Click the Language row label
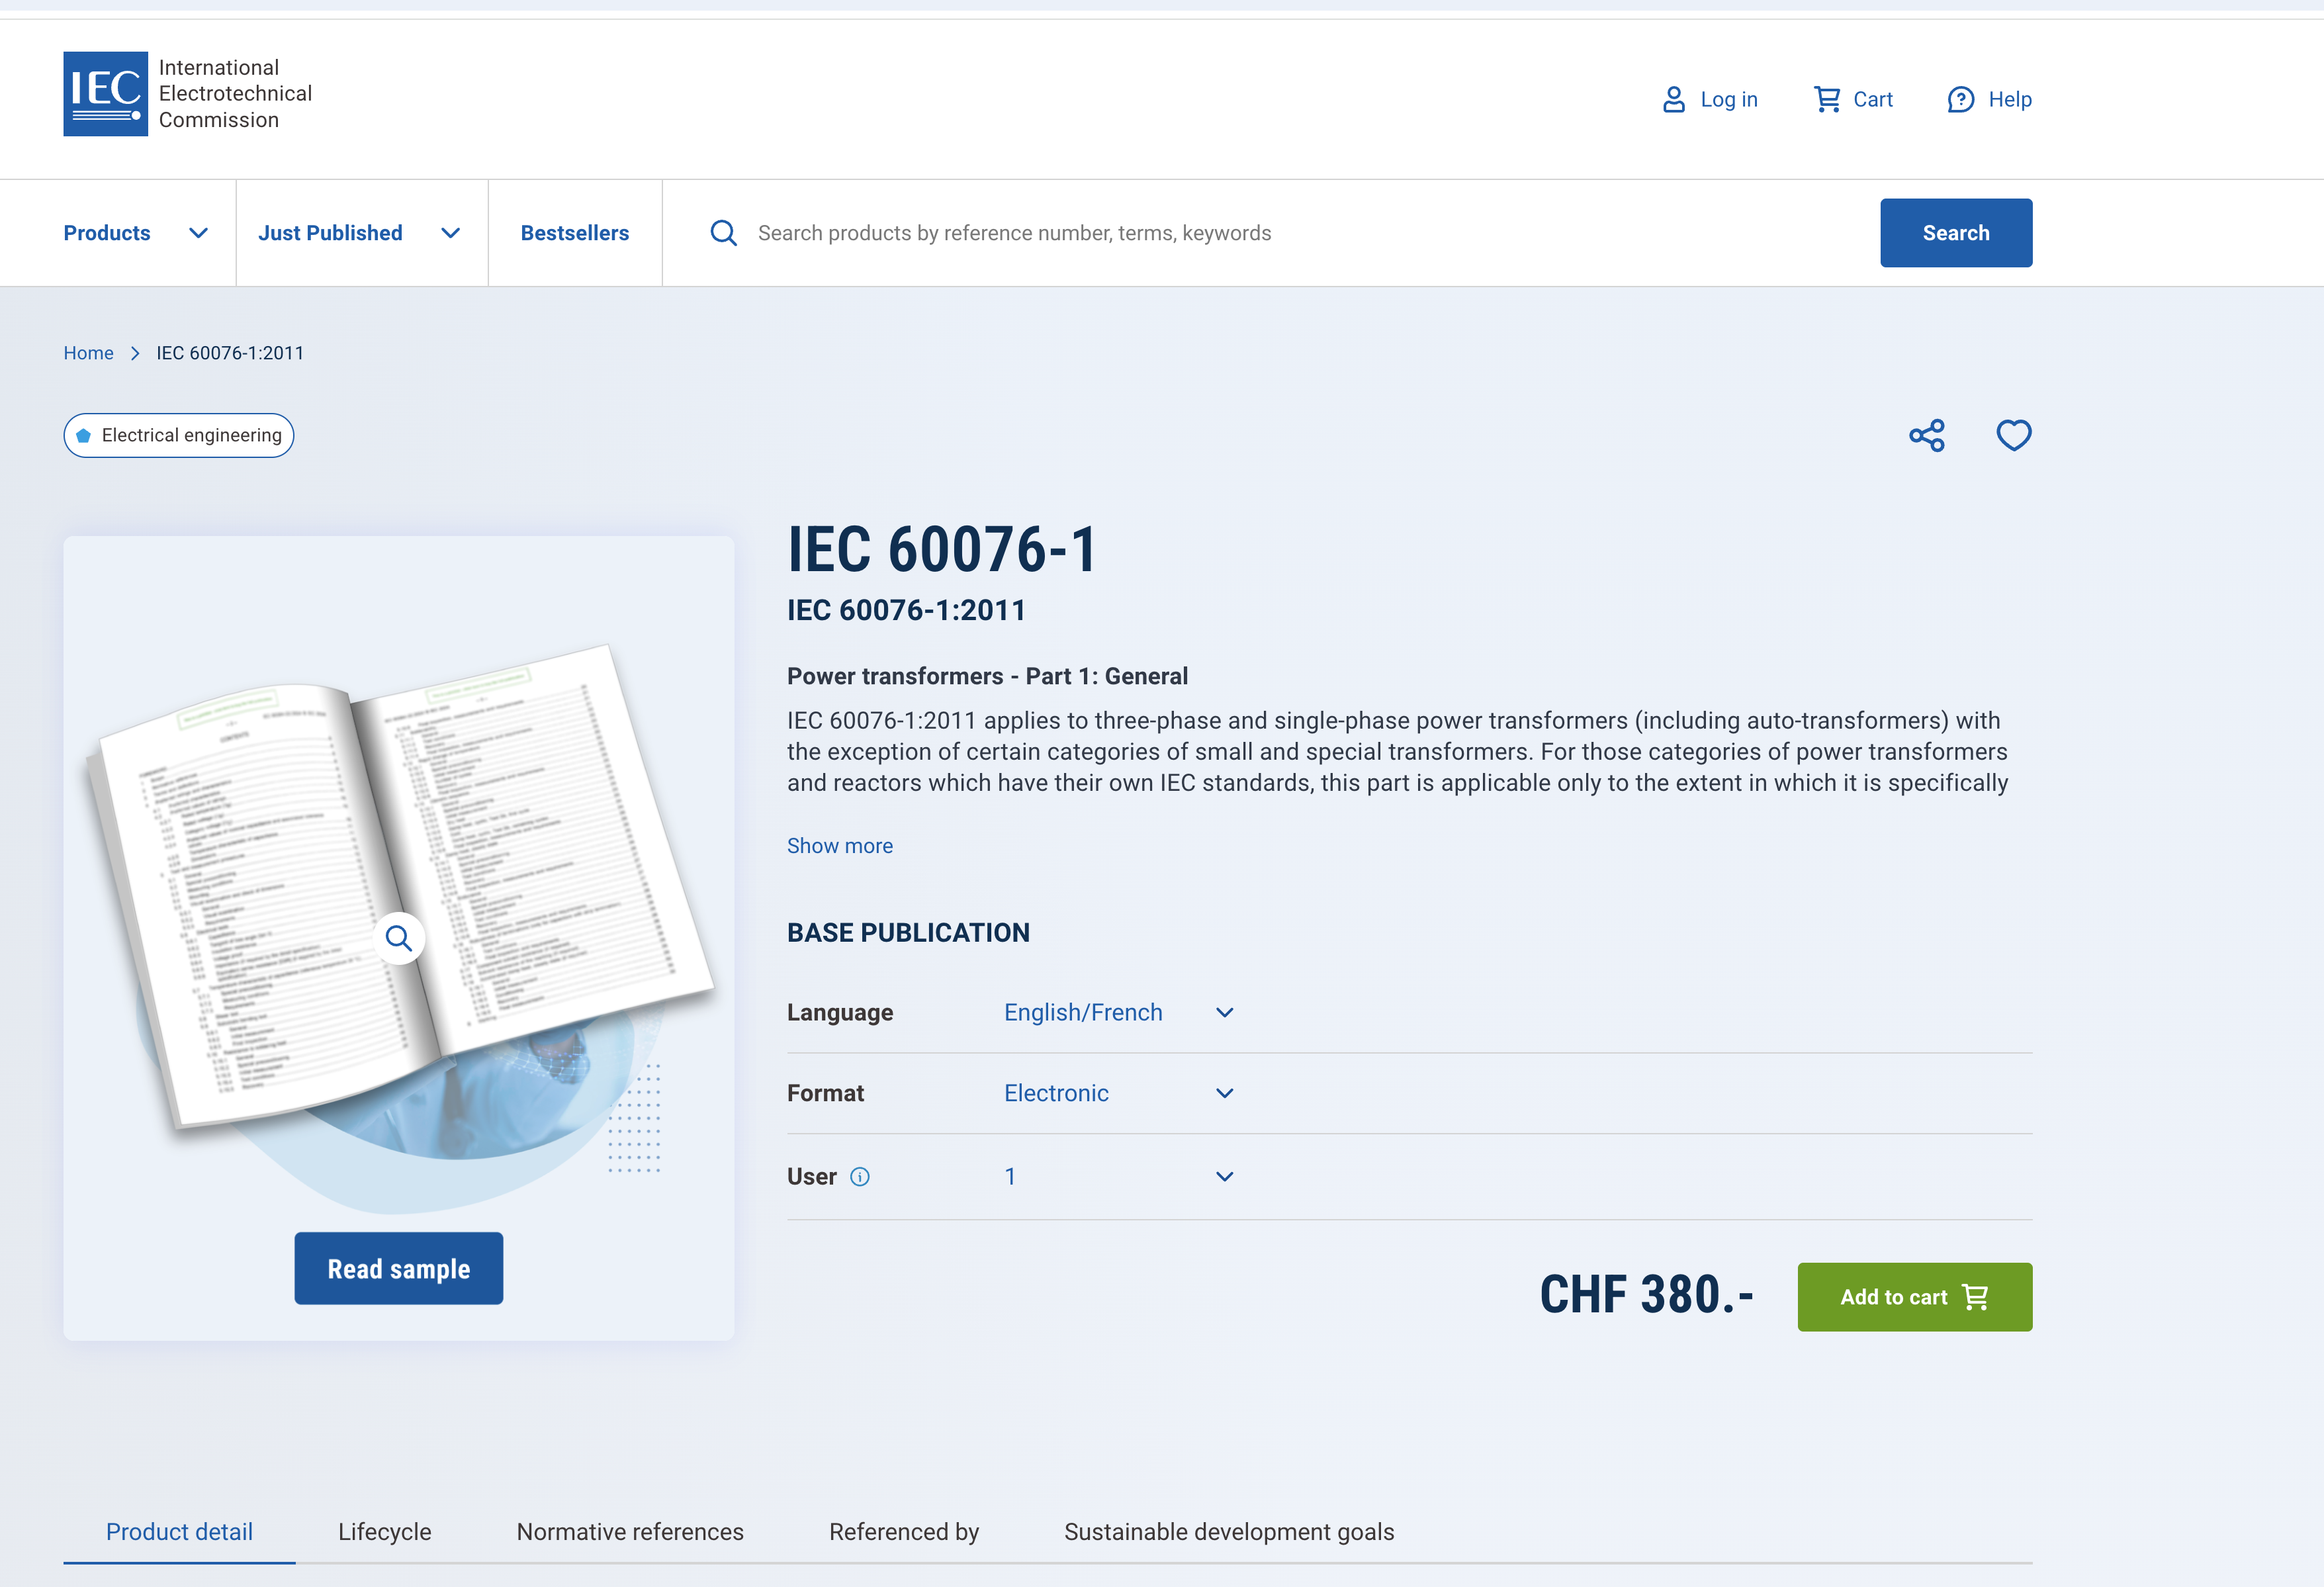Image resolution: width=2324 pixels, height=1587 pixels. [840, 1012]
